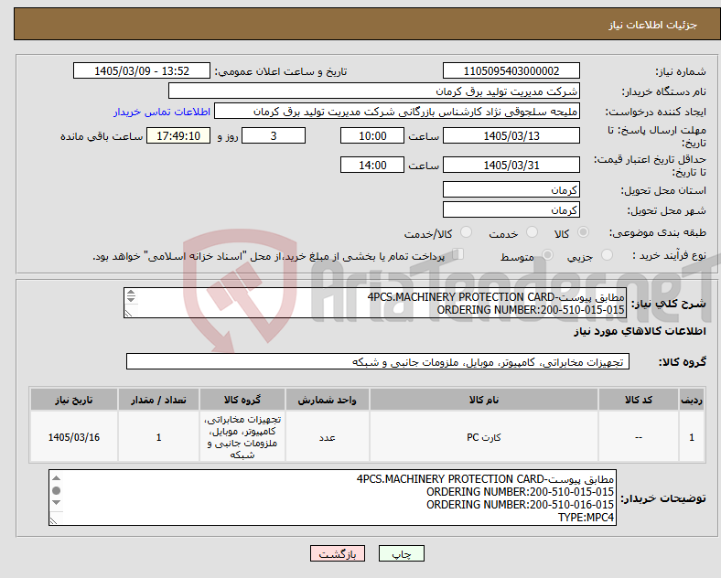Click the نام کالا column header
Image resolution: width=721 pixels, height=578 pixels.
point(484,400)
